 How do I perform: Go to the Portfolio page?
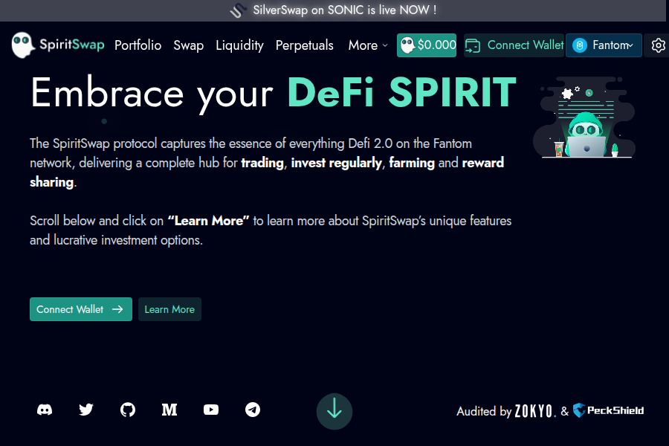tap(138, 45)
